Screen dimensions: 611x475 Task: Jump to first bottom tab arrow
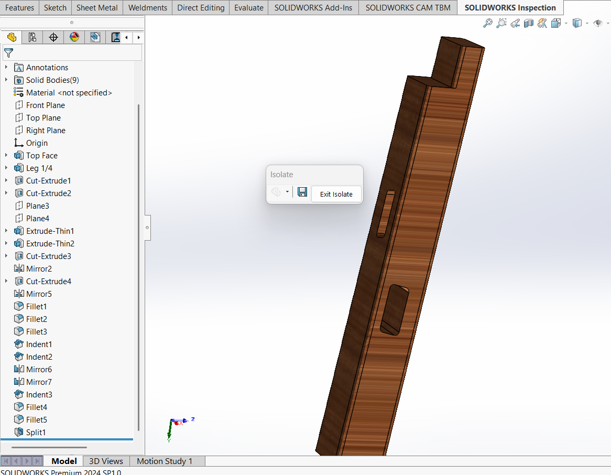coord(6,461)
